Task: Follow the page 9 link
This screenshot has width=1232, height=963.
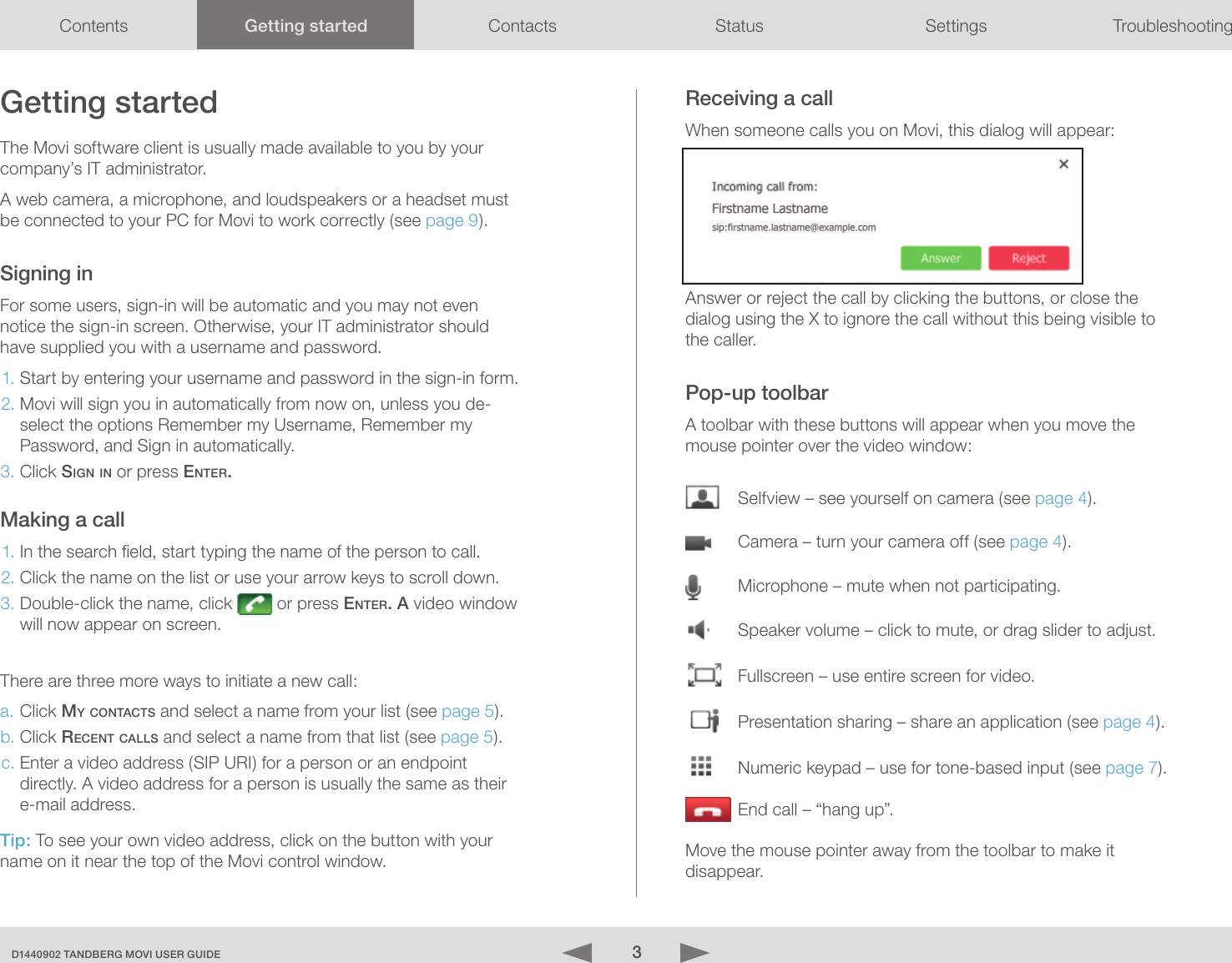Action: pyautogui.click(x=452, y=220)
